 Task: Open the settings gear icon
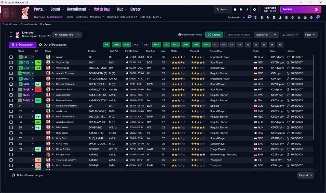click(x=254, y=10)
